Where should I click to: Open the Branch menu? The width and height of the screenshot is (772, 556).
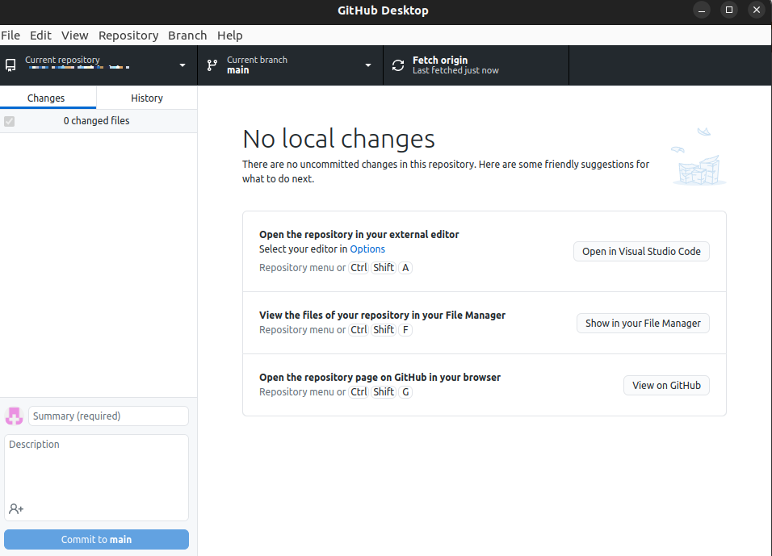tap(187, 36)
